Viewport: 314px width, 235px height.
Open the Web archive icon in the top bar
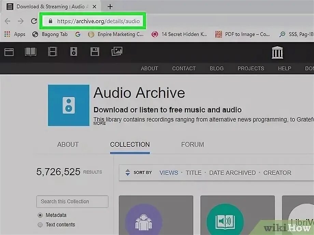tap(9, 52)
